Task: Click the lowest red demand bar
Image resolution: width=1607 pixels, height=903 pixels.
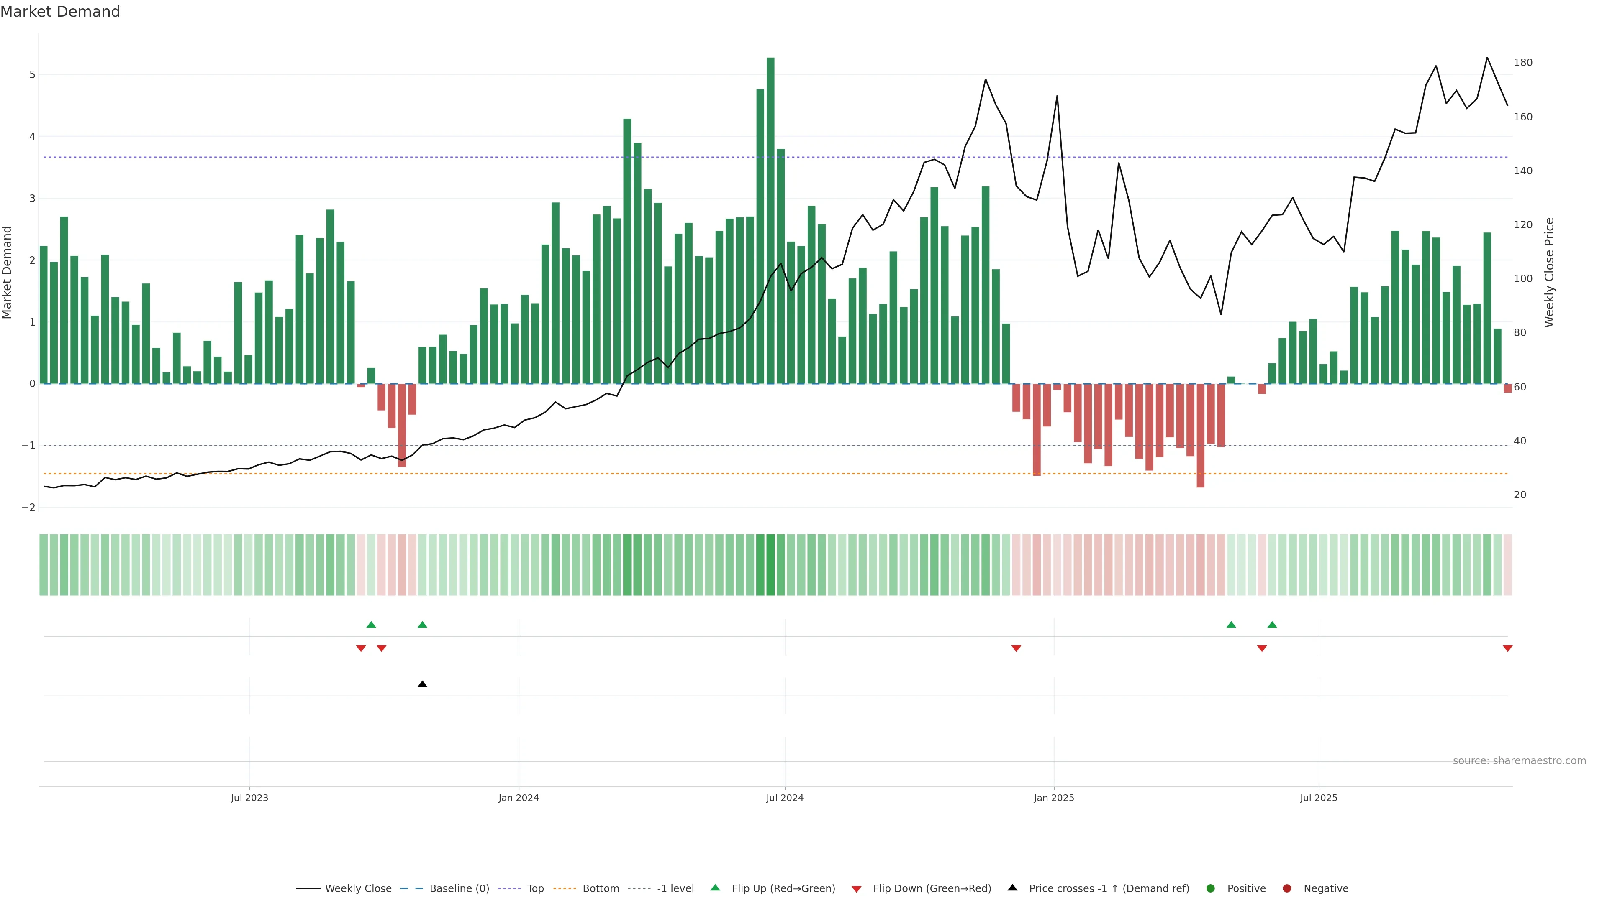Action: [x=1200, y=436]
